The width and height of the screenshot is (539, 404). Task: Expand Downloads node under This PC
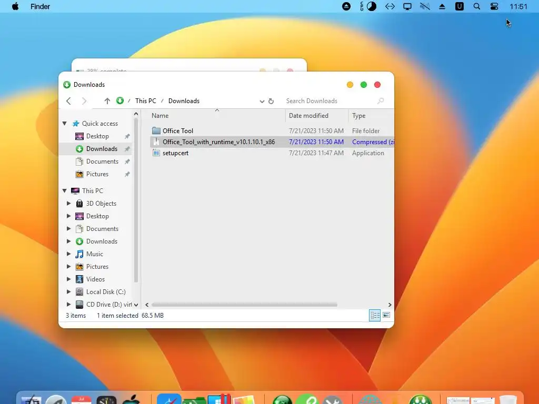69,241
